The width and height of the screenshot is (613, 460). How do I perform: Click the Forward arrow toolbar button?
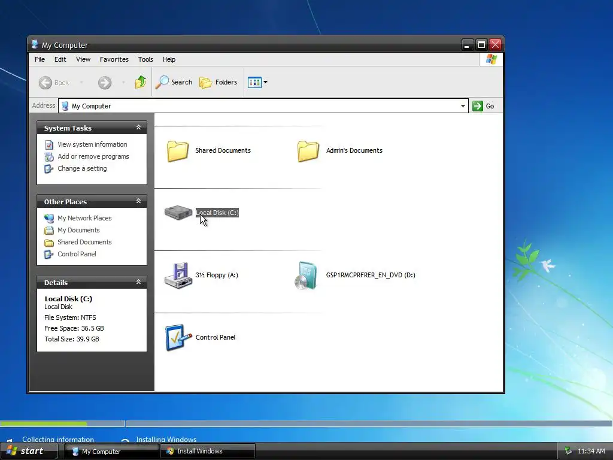point(104,83)
